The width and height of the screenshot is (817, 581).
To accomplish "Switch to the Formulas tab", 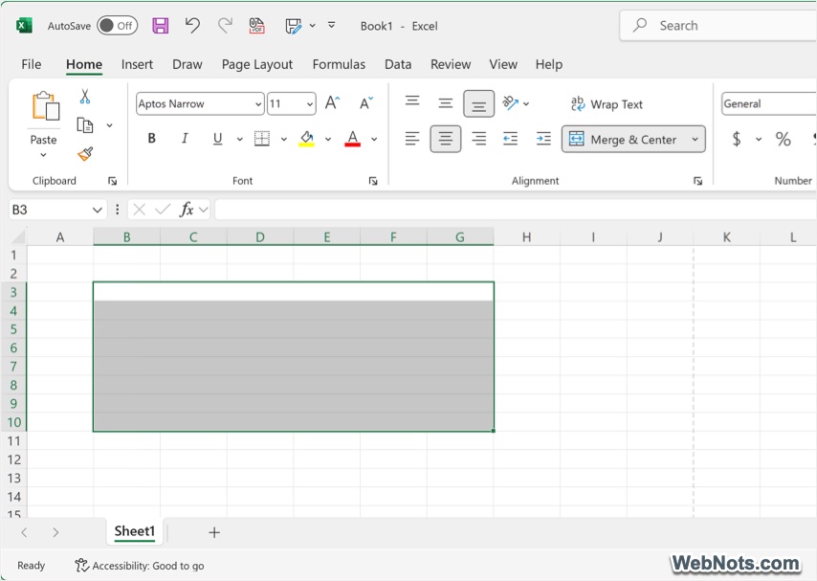I will coord(339,64).
